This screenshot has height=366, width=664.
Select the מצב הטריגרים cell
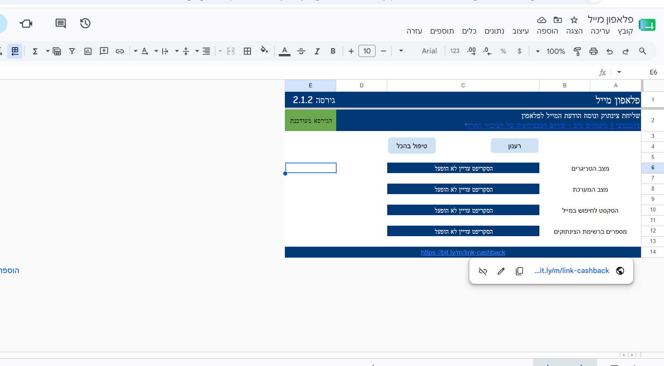pos(590,168)
